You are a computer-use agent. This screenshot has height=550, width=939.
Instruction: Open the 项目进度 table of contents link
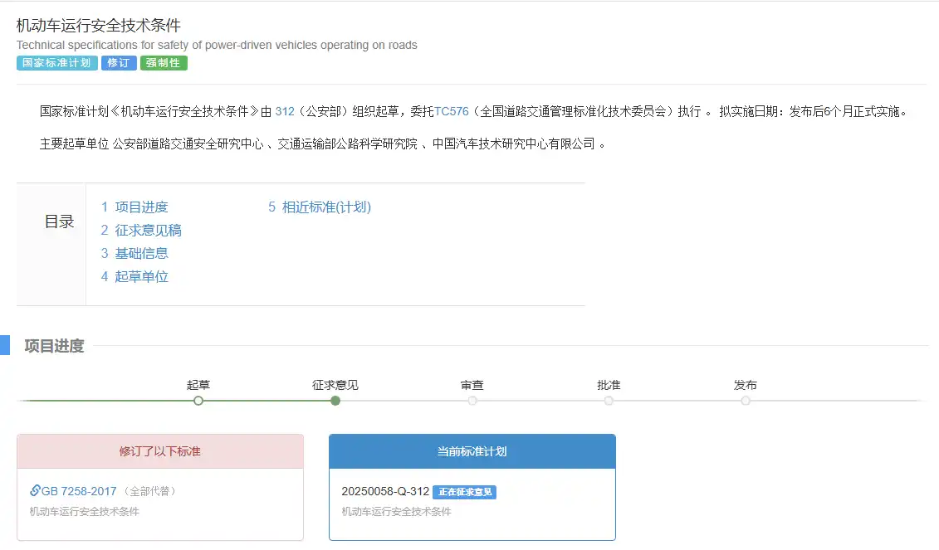tap(143, 207)
